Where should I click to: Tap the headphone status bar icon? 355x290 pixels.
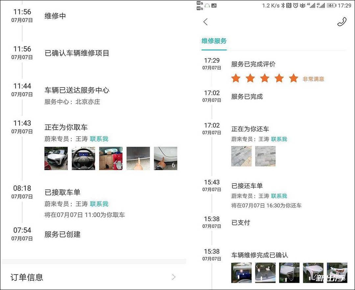(x=207, y=6)
